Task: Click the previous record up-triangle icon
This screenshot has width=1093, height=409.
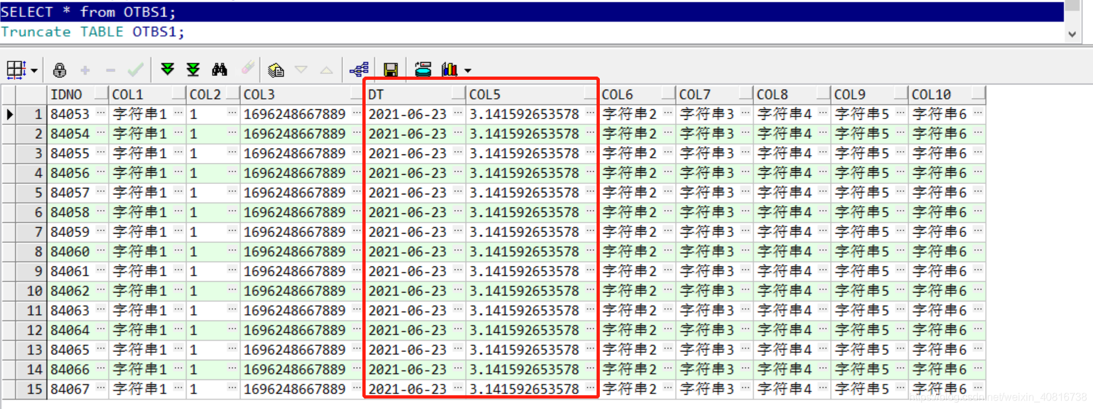Action: click(x=326, y=70)
